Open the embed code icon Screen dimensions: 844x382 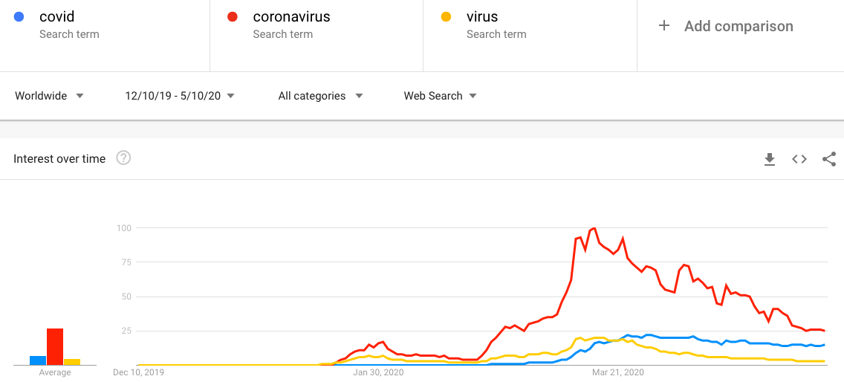coord(799,159)
